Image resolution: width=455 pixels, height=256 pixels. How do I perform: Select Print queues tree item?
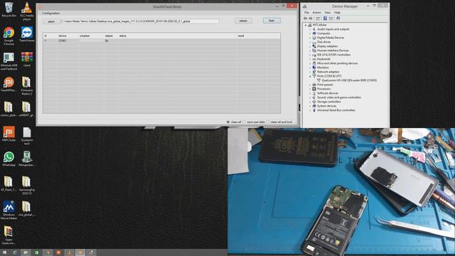tap(325, 85)
